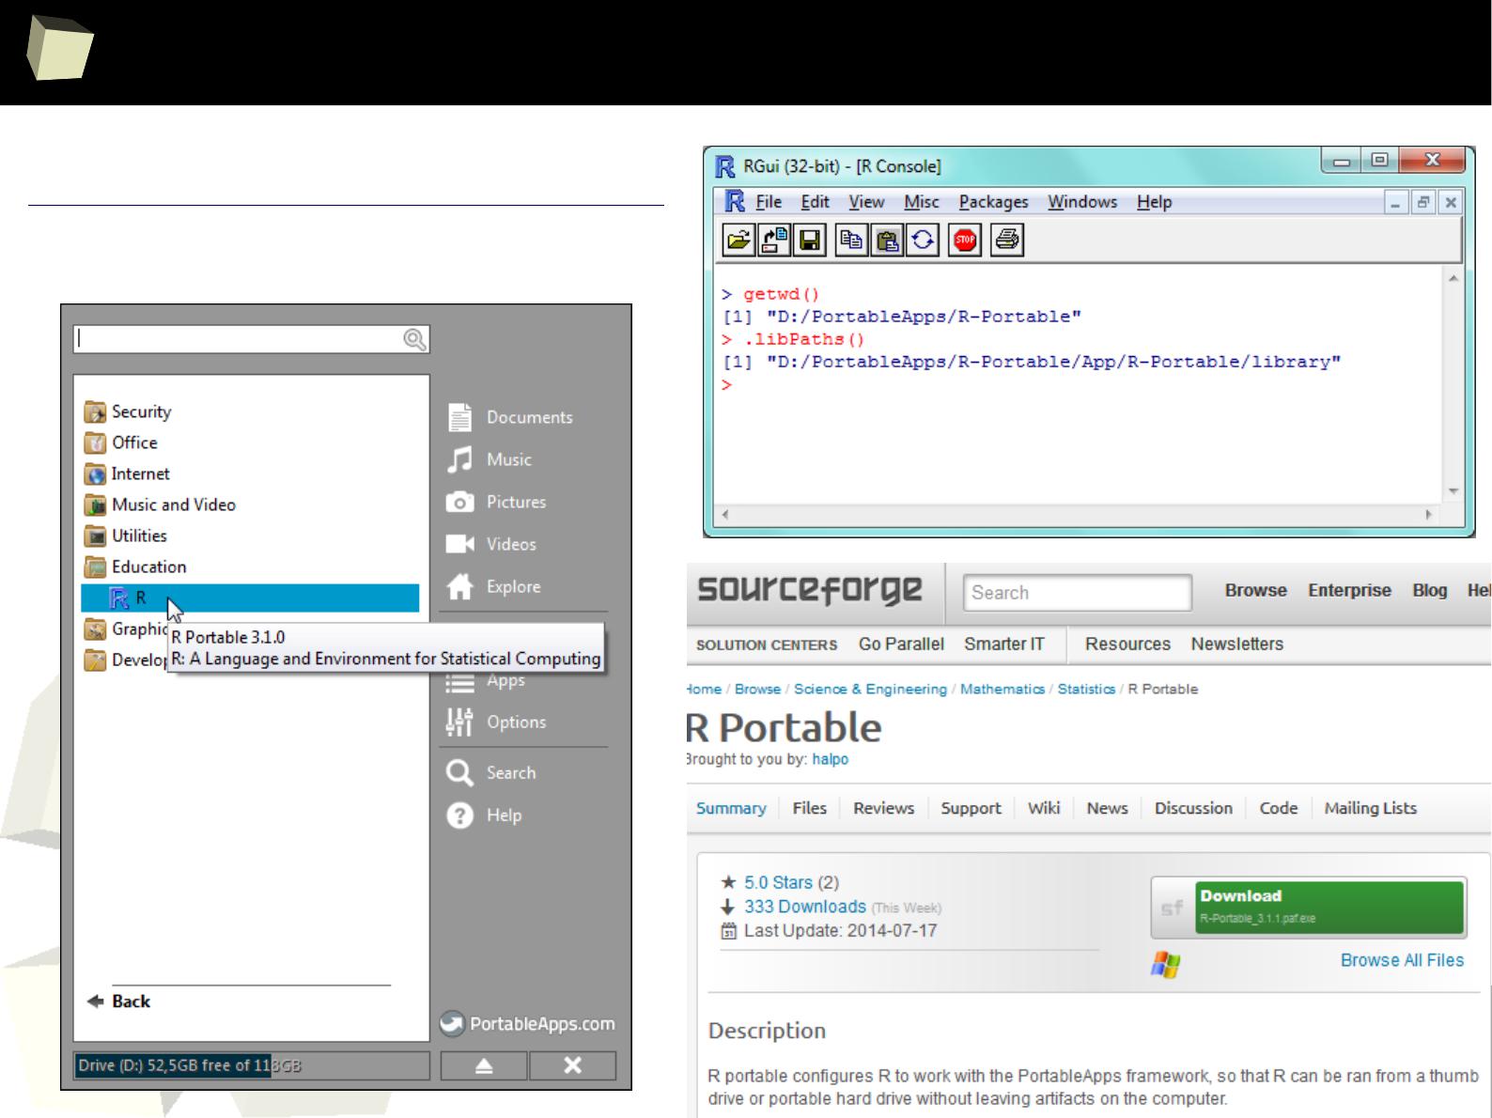This screenshot has width=1492, height=1118.
Task: Switch to Discussion tab on SourceForge
Action: (x=1193, y=808)
